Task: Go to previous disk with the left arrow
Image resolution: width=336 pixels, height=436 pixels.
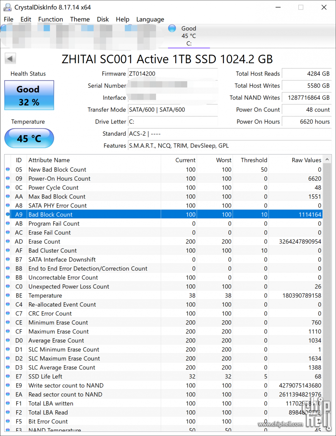Action: 10,59
